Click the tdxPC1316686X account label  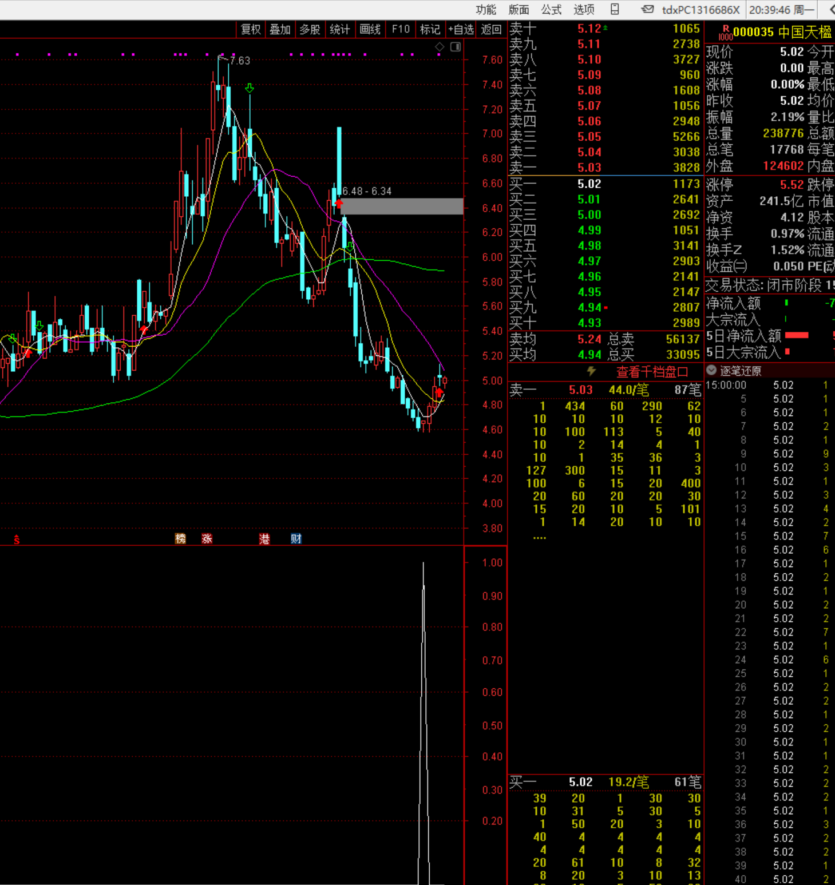pos(701,10)
